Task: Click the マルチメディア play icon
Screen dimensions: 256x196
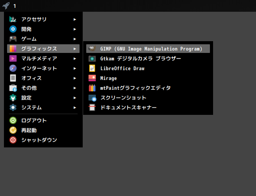Action: 13,58
